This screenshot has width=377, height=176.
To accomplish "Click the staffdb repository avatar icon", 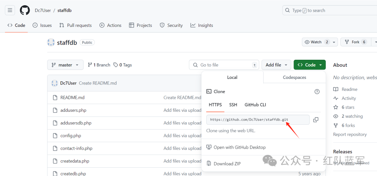I will 51,42.
